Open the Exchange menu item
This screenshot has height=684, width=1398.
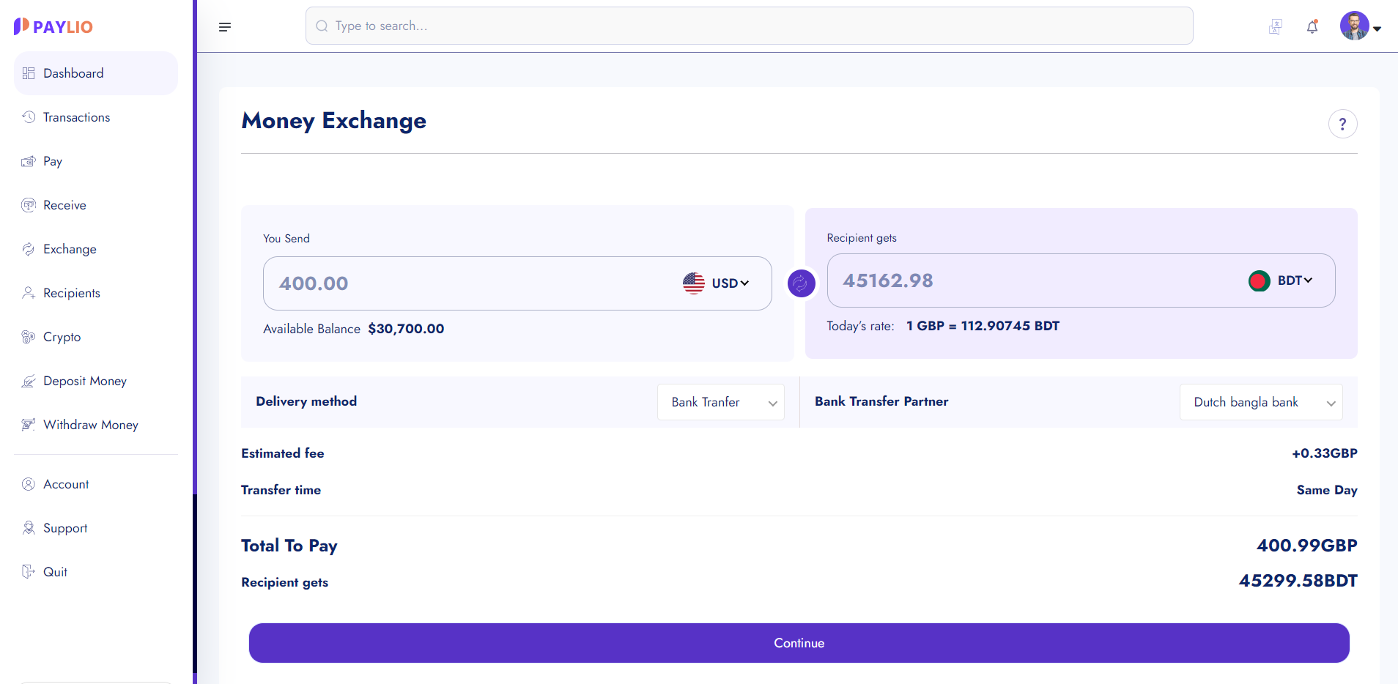tap(96, 249)
